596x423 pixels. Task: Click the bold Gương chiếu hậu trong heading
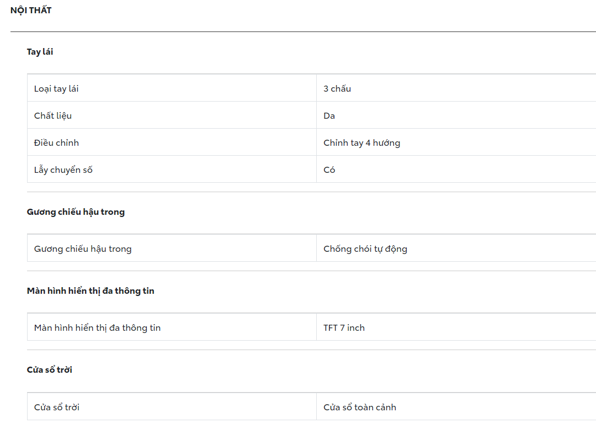76,212
